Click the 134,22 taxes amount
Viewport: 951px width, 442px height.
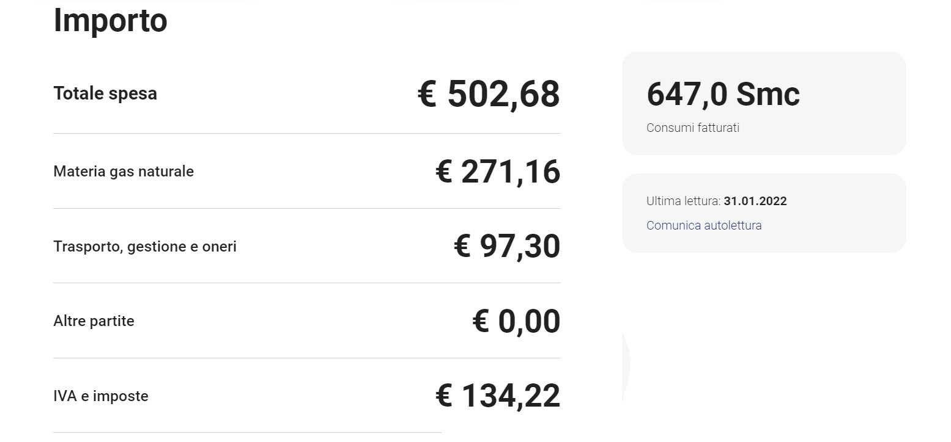(510, 396)
